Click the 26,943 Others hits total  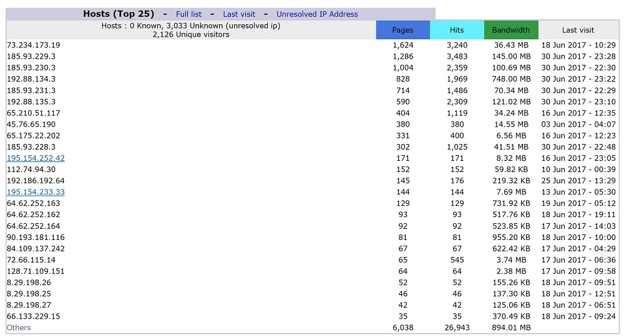pyautogui.click(x=457, y=328)
